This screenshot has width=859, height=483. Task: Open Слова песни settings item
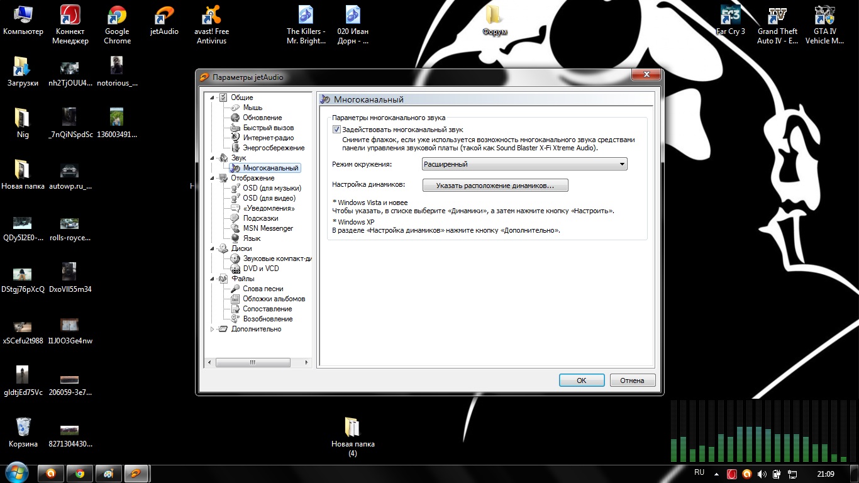(263, 289)
